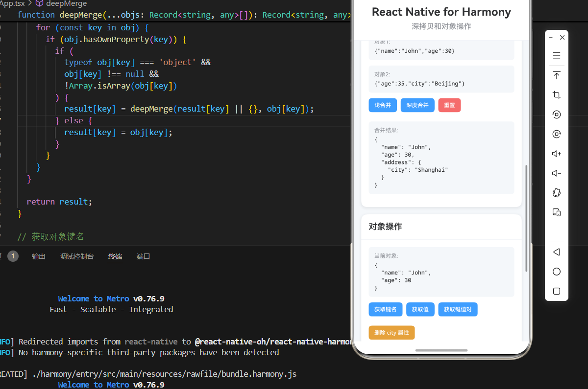Viewport: 588px width, 389px height.
Task: Click the 'if (obj.hasOwnProperty(key))' code line
Action: 116,39
